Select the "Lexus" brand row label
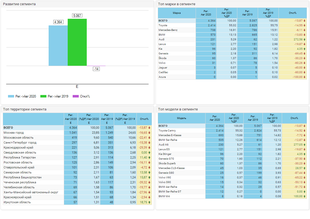The width and height of the screenshot is (310, 219). coord(162,44)
